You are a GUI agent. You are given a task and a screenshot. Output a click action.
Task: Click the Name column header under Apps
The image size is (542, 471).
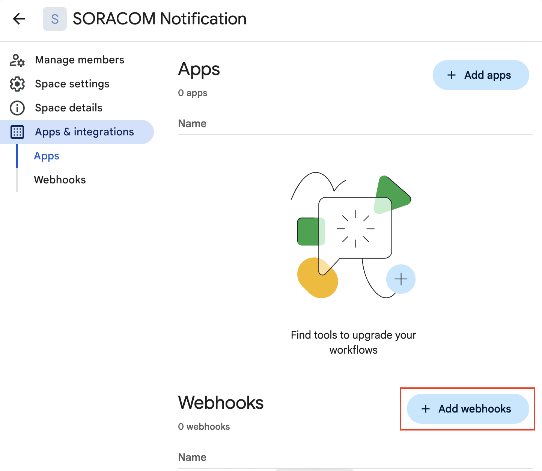tap(192, 124)
